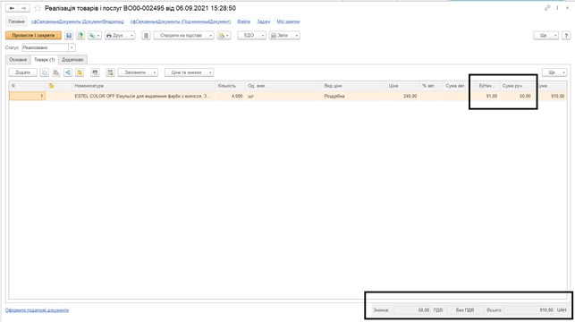This screenshot has width=575, height=322.
Task: Expand the ЕДО dropdown button
Action: click(x=251, y=36)
